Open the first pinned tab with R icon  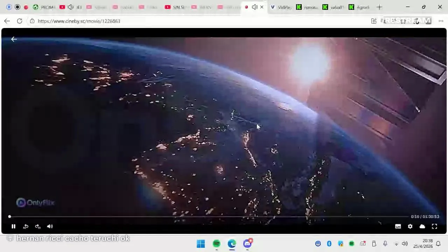[9, 7]
